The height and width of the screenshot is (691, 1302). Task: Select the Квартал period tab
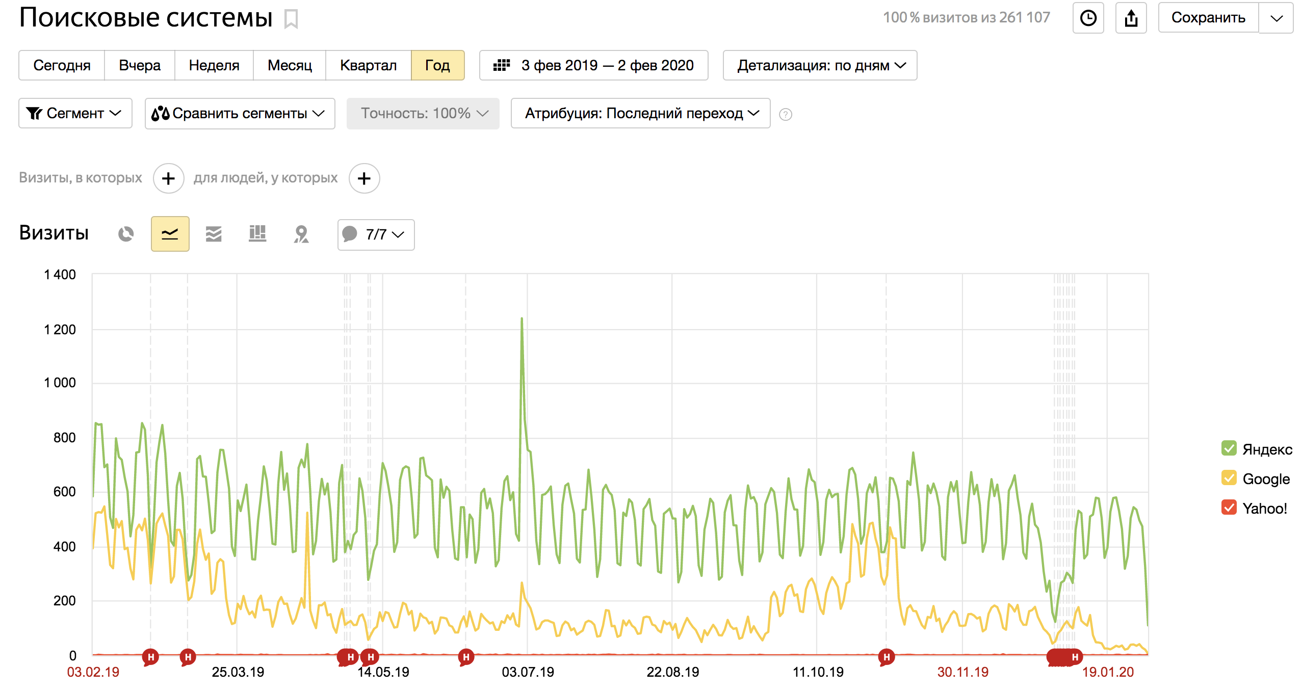(368, 65)
